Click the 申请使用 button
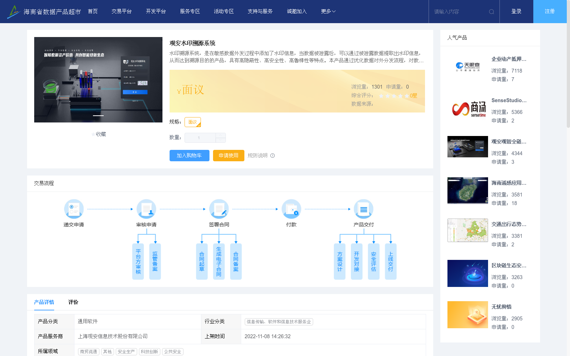 coord(228,156)
